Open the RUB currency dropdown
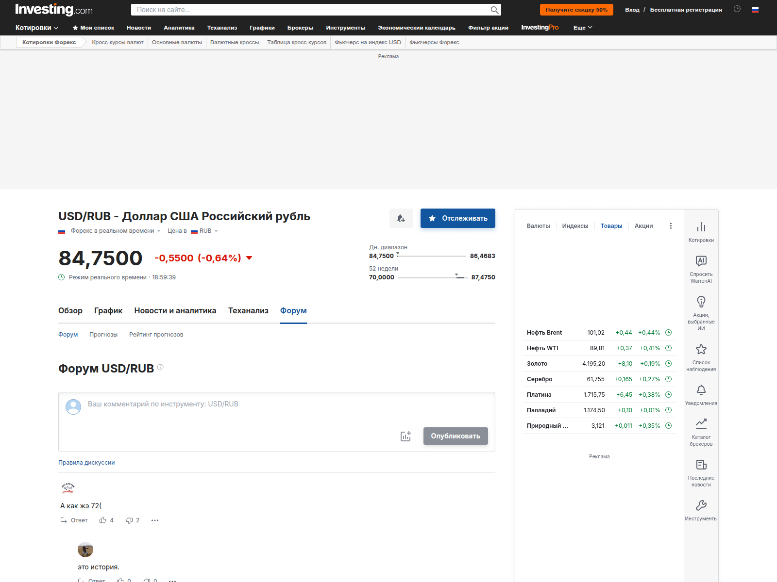The height and width of the screenshot is (582, 777). tap(204, 231)
